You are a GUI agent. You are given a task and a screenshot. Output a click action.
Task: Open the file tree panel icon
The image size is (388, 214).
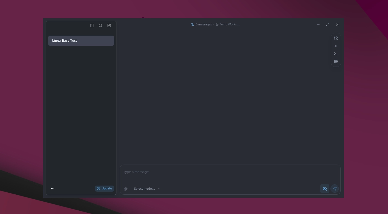coord(336,38)
